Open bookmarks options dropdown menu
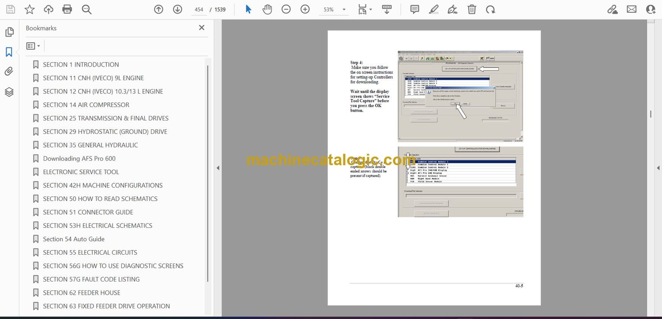662x319 pixels. tap(33, 46)
